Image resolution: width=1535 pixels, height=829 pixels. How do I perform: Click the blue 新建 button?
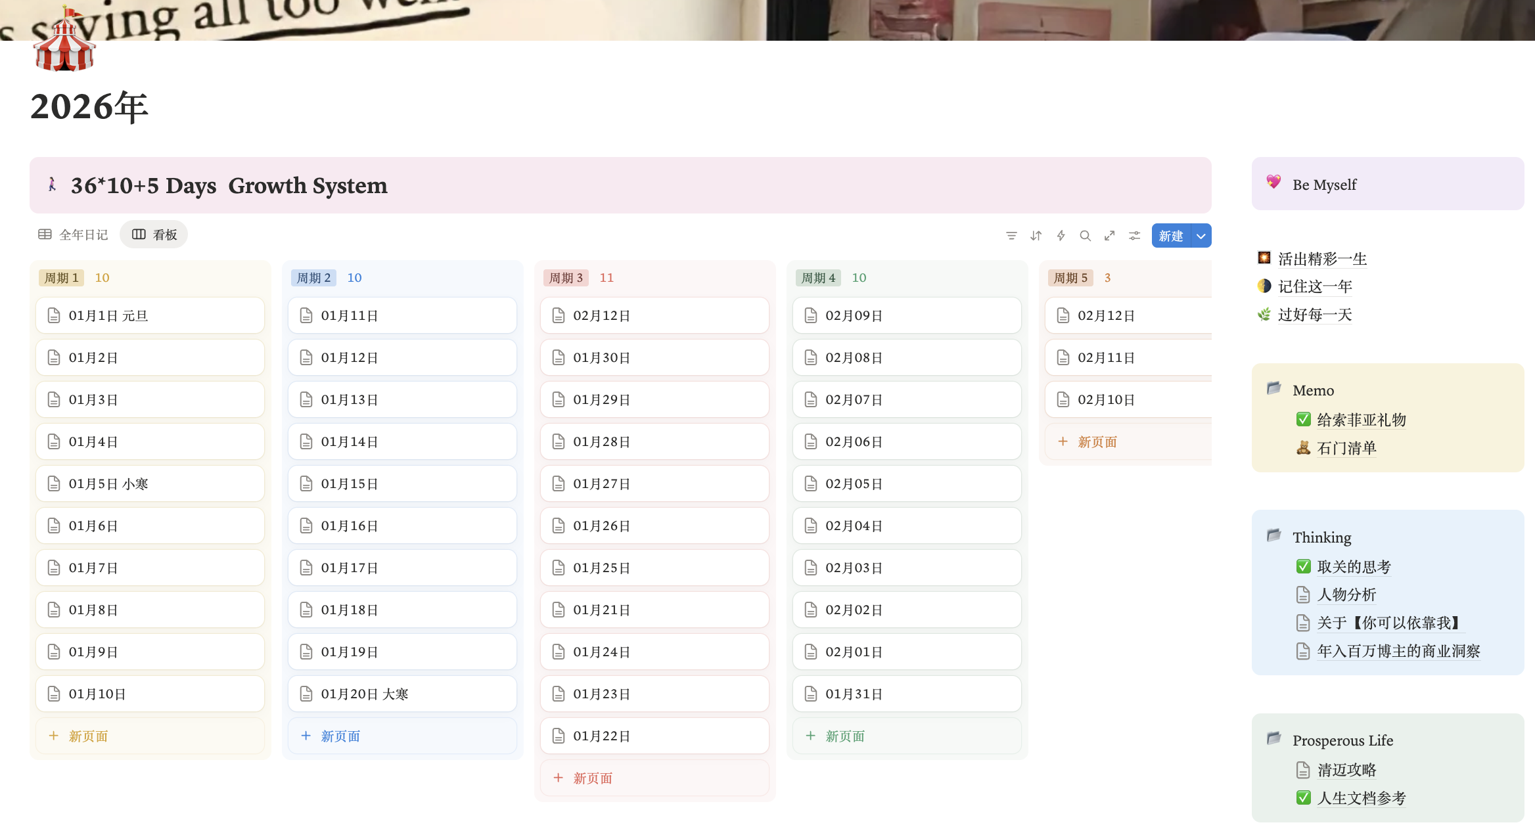tap(1171, 236)
